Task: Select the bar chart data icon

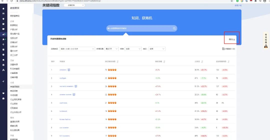Action: pyautogui.click(x=3, y=34)
